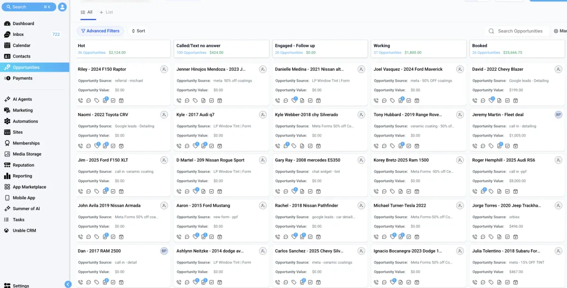567x288 pixels.
Task: Open the Hot stage column header
Action: click(x=124, y=49)
